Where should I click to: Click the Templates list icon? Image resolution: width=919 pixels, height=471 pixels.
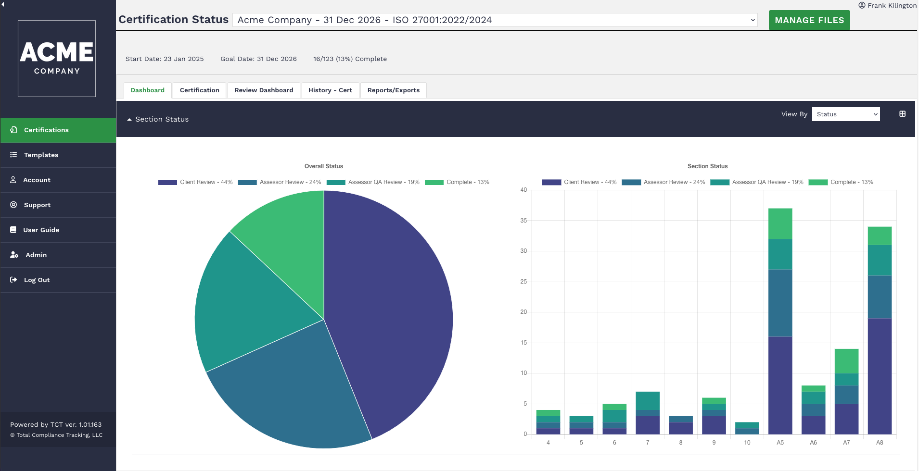[x=13, y=155]
